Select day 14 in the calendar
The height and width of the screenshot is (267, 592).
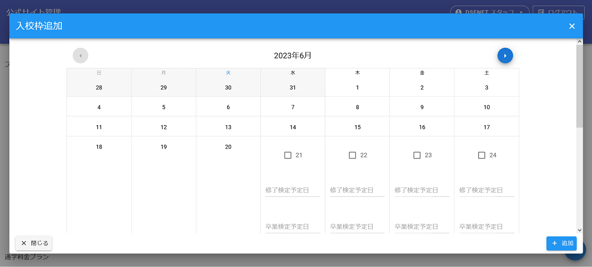point(293,127)
